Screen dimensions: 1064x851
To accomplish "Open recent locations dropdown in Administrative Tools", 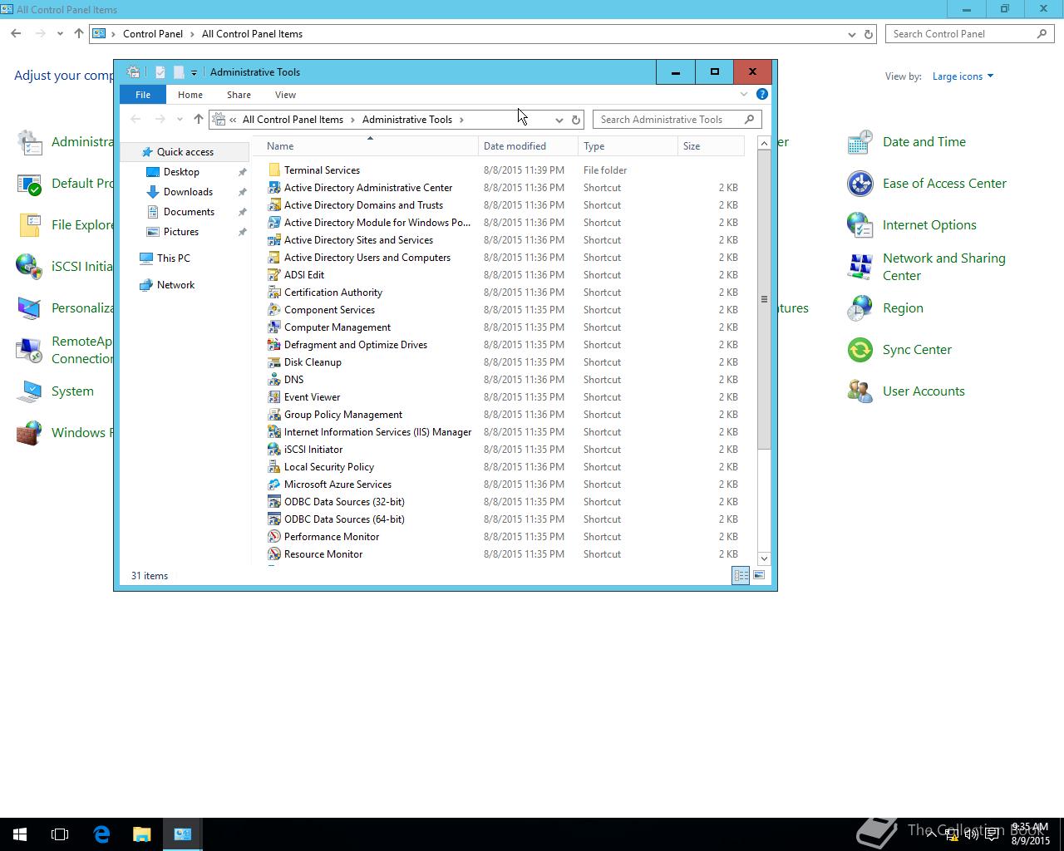I will pos(180,120).
